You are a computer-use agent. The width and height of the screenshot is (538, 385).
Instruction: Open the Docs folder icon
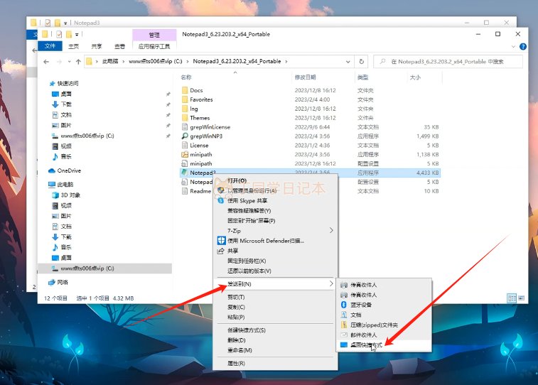click(185, 90)
